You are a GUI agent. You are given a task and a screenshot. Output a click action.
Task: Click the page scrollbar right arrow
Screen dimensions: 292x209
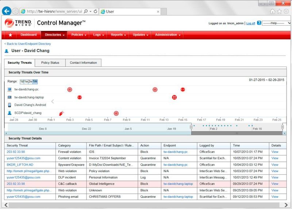pyautogui.click(x=286, y=205)
